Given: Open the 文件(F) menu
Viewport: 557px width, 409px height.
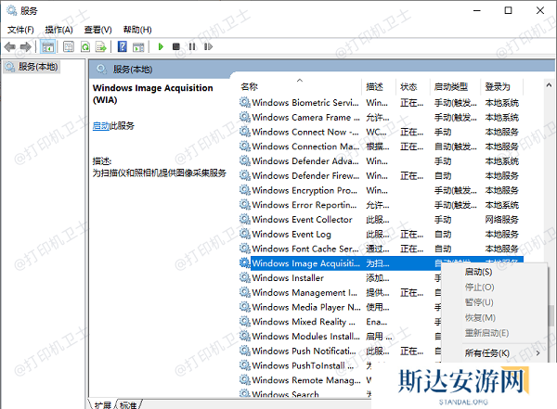Looking at the screenshot, I should (x=20, y=29).
